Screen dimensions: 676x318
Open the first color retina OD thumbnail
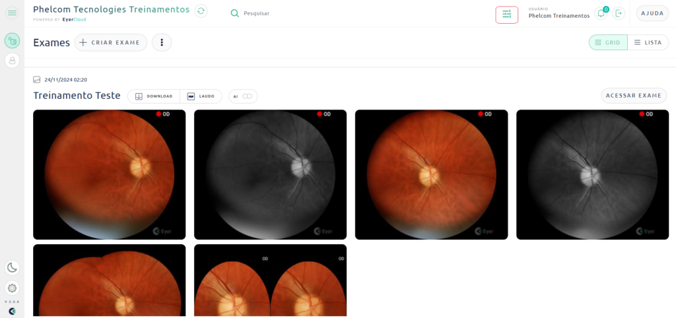coord(110,175)
